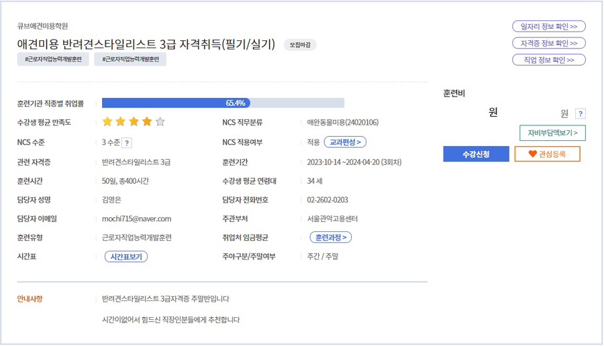Screen dimensions: 604x346
Task: Click the help icon next to 훈련비 원
Action: pos(580,113)
